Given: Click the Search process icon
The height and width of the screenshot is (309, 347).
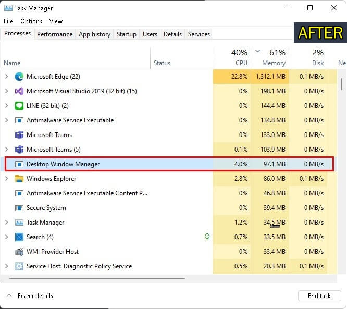Looking at the screenshot, I should pyautogui.click(x=19, y=237).
